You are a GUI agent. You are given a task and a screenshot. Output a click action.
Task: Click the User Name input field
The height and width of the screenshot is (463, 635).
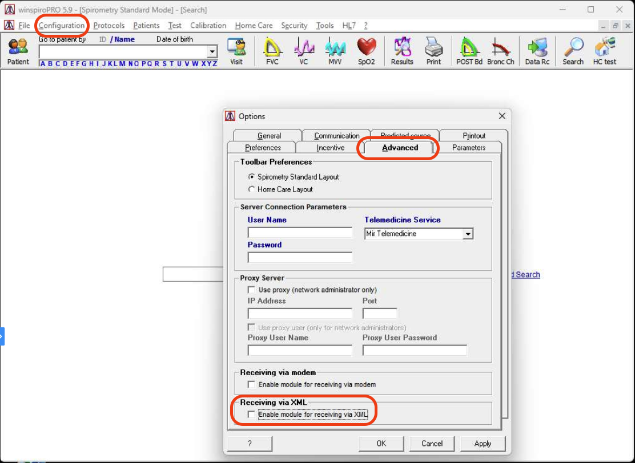tap(300, 233)
